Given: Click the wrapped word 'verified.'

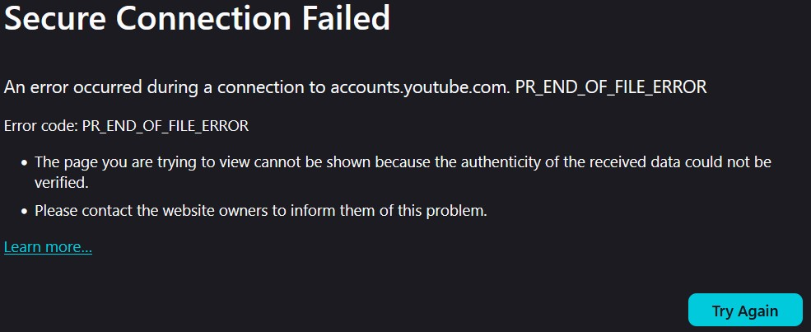Looking at the screenshot, I should pyautogui.click(x=61, y=181).
